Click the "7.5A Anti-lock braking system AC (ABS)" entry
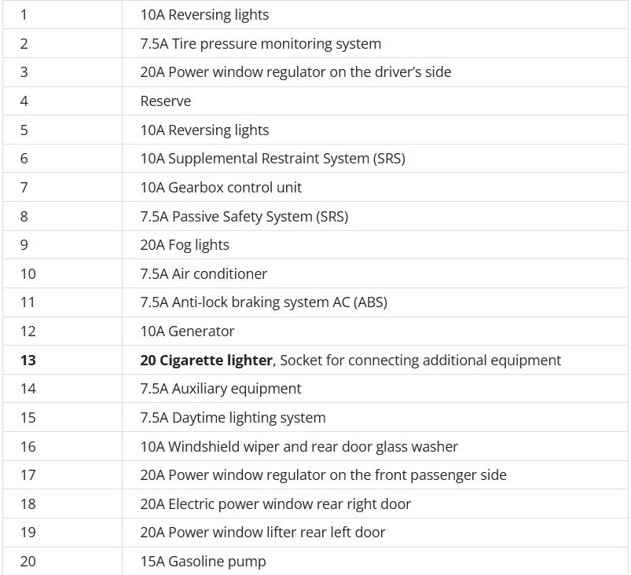 click(263, 302)
